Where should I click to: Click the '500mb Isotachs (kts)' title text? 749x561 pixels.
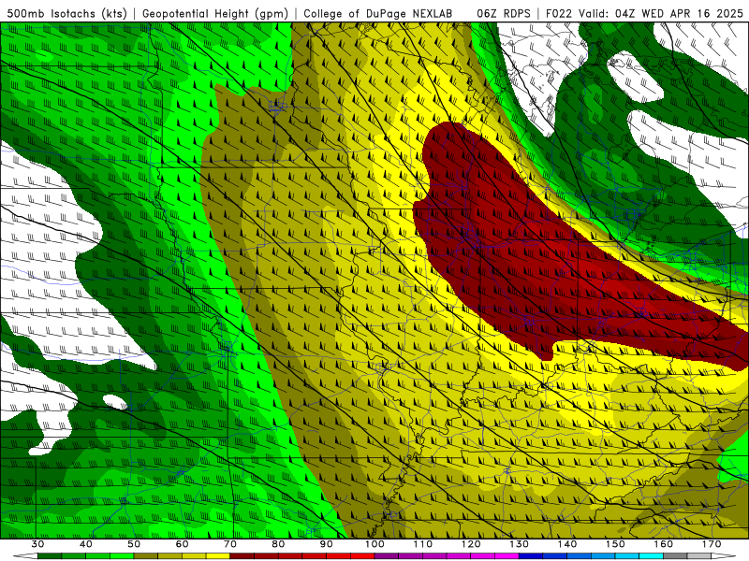(x=66, y=14)
